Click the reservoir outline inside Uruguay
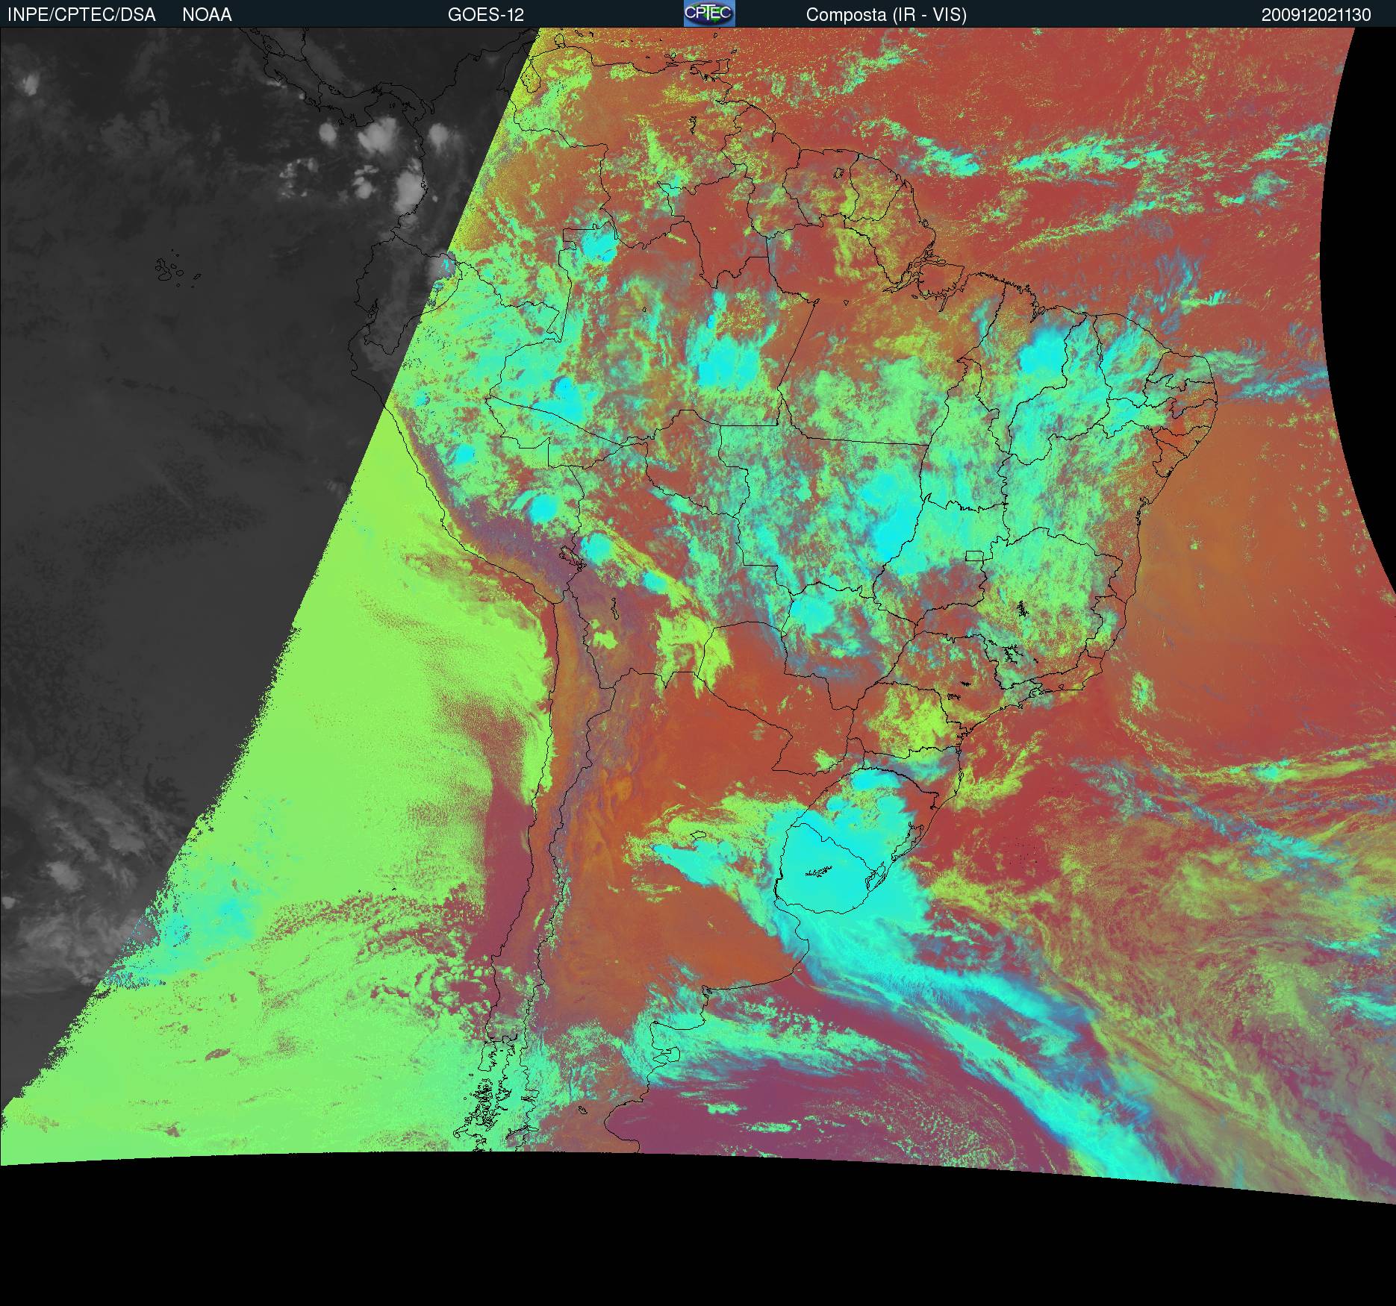Viewport: 1396px width, 1306px height. tap(819, 872)
